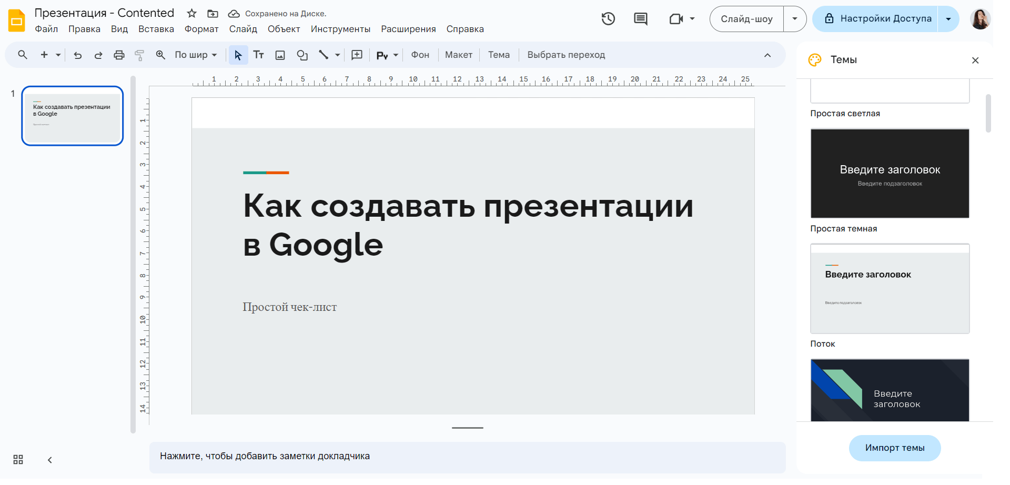Open version history clock icon
Viewport: 1010px width, 485px height.
point(608,19)
